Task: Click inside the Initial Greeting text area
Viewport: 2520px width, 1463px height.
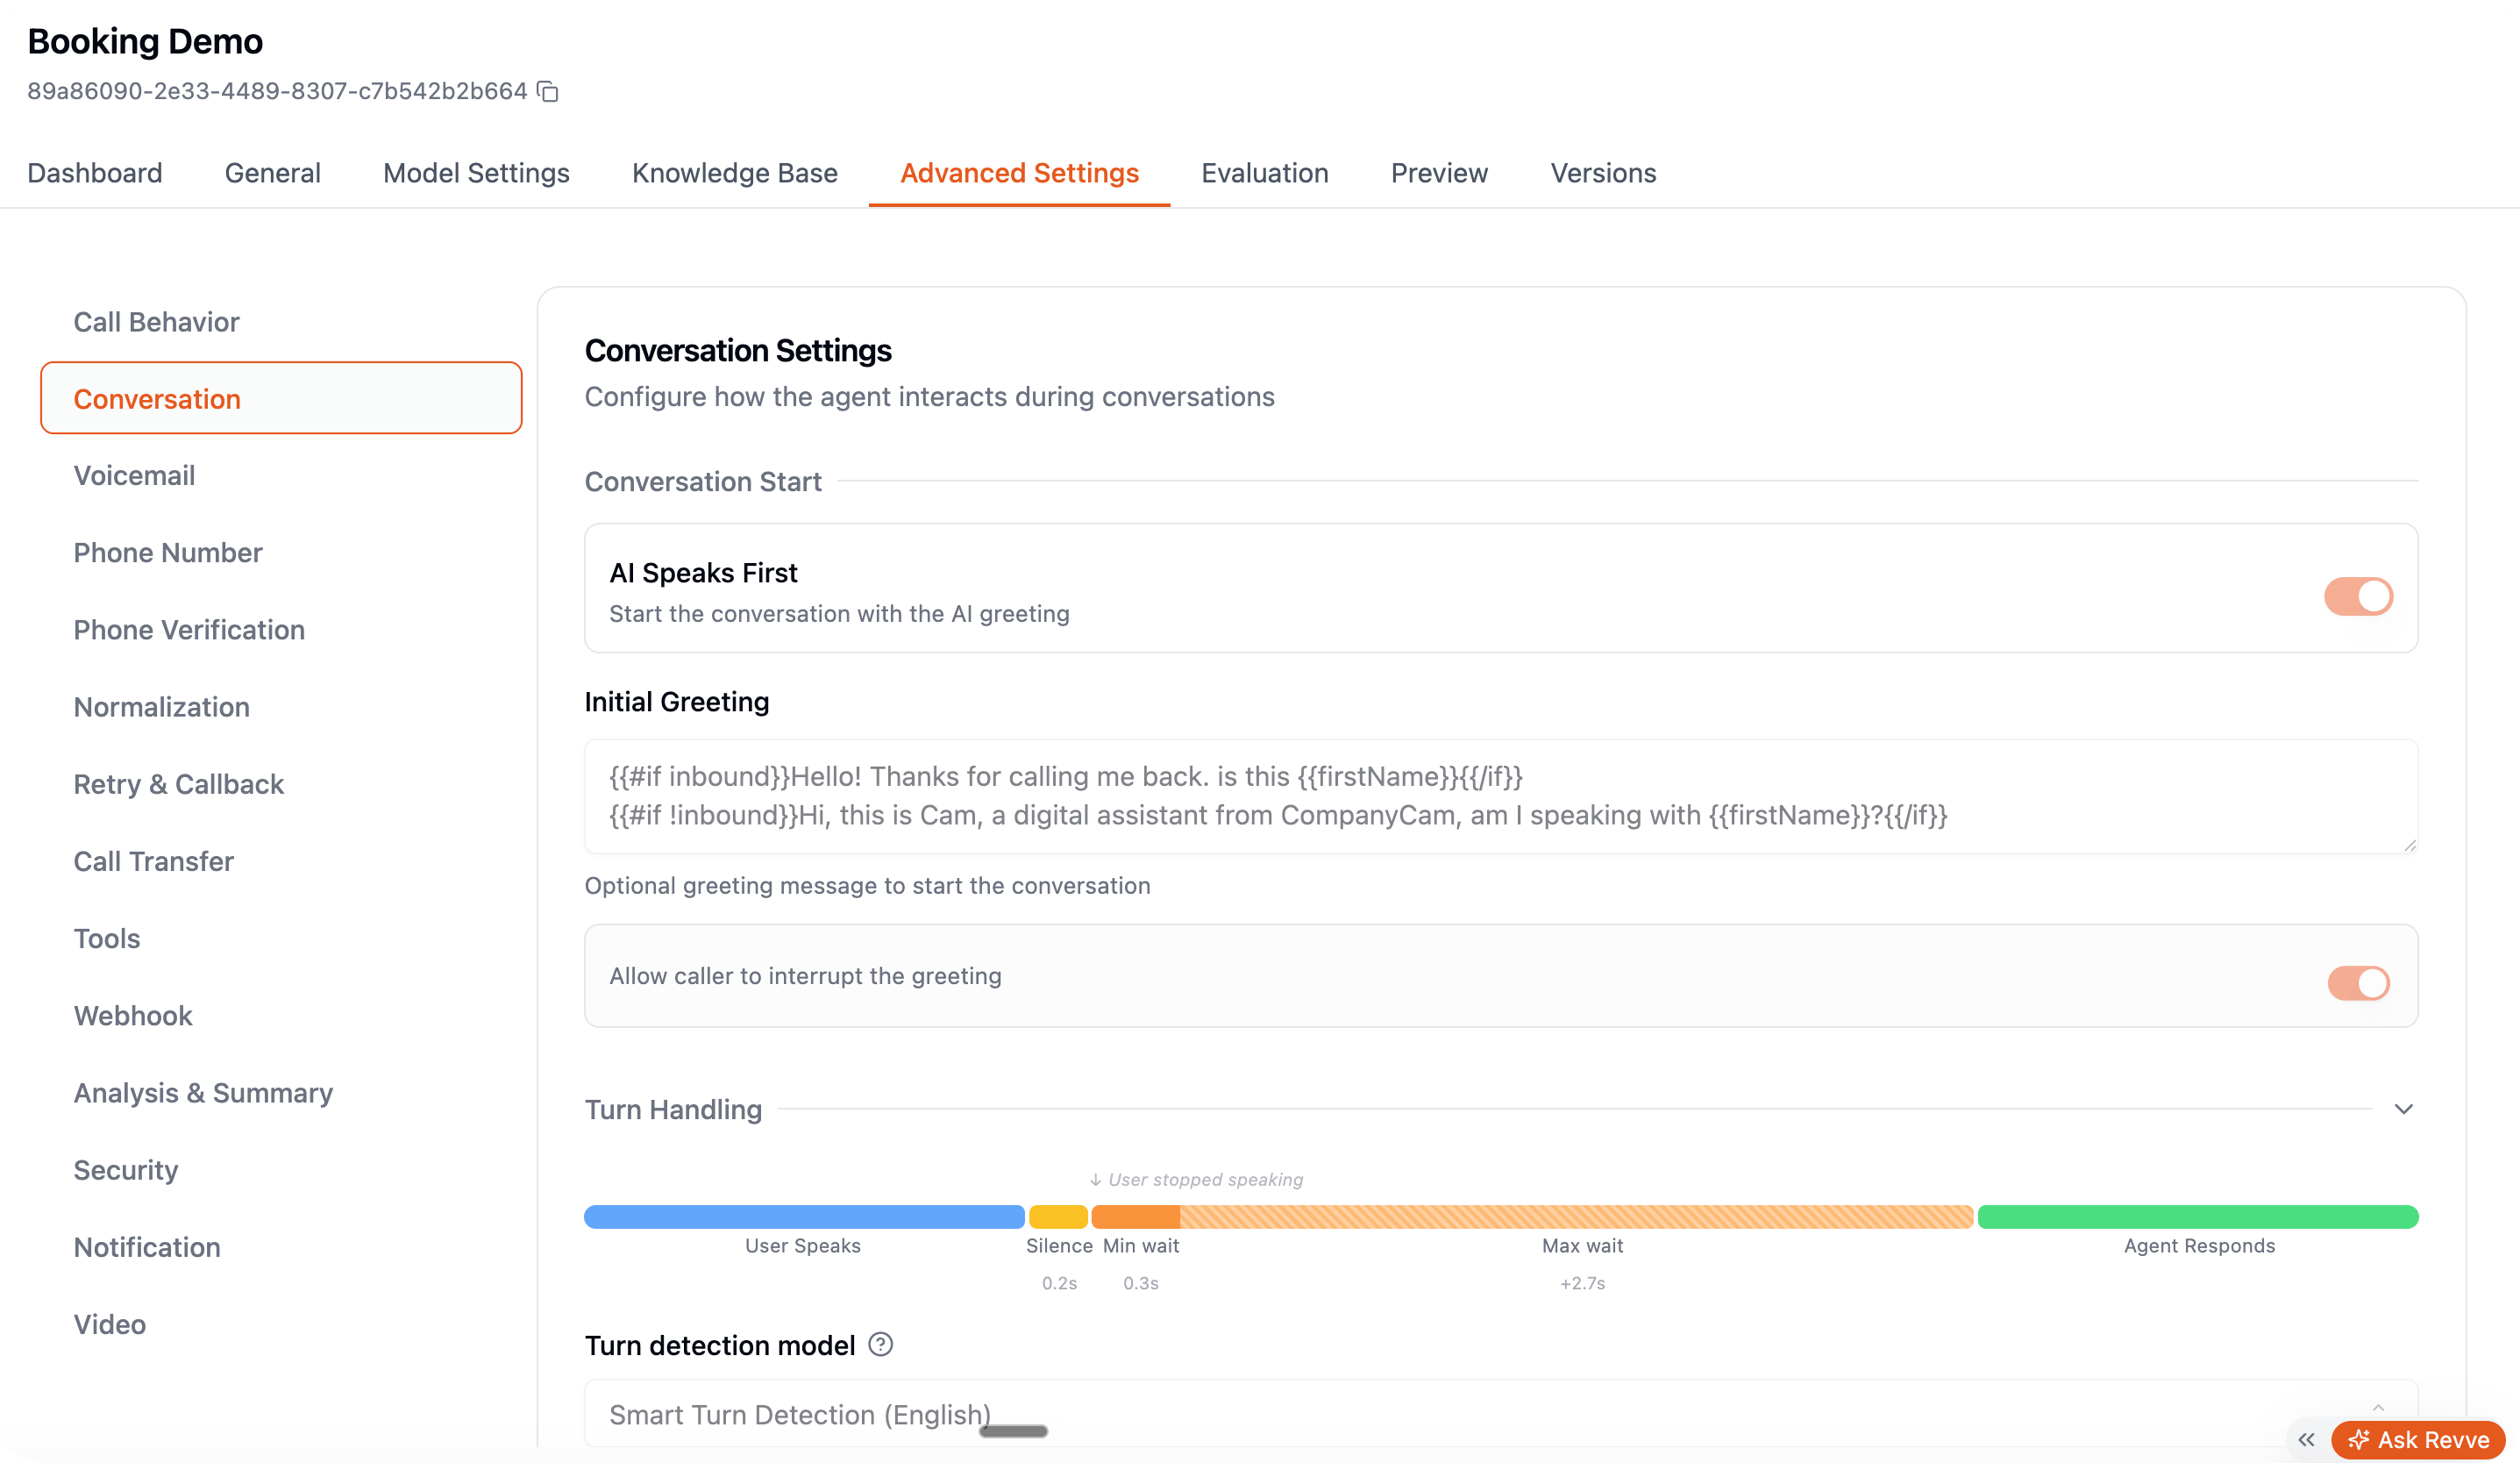Action: pos(1501,796)
